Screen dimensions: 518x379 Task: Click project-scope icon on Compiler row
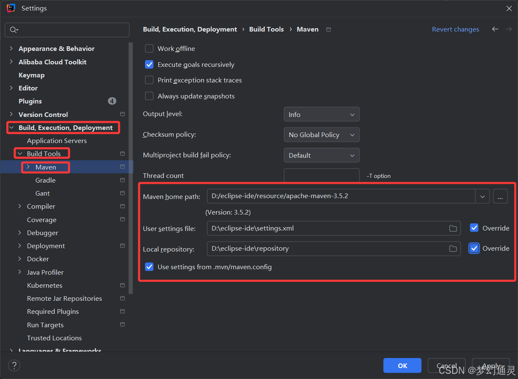click(x=122, y=206)
